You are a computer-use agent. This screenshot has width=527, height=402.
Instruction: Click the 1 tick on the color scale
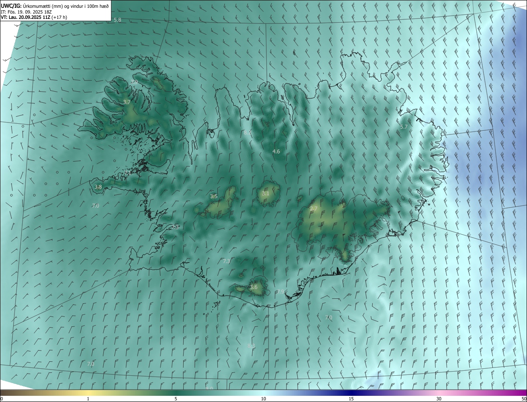pyautogui.click(x=88, y=399)
